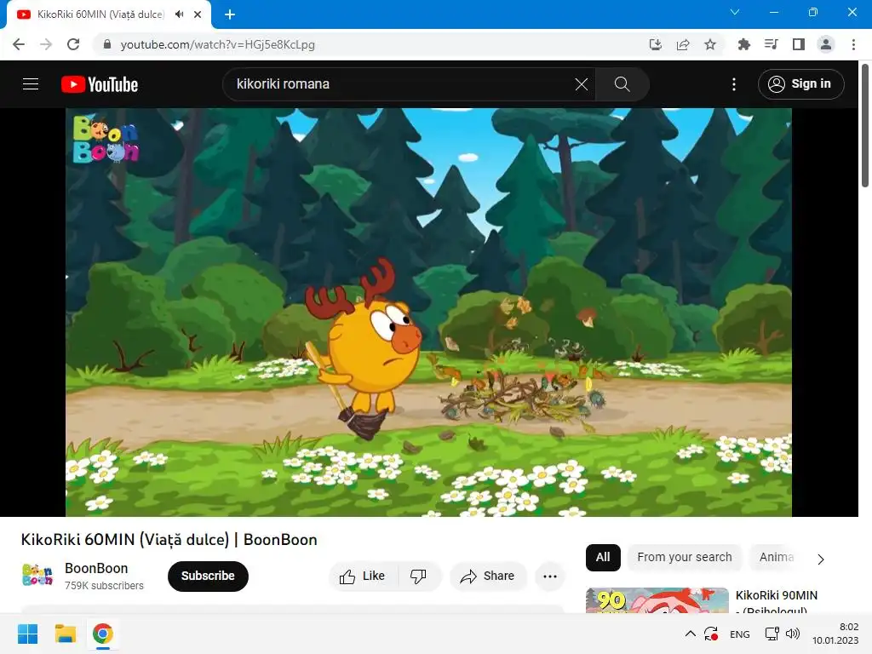Screen dimensions: 872x654
Task: Click the page vertical scrollbar
Action: point(865,125)
